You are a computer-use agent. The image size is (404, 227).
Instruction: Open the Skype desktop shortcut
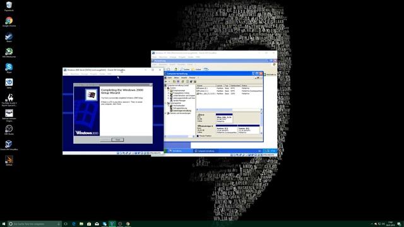(9, 68)
